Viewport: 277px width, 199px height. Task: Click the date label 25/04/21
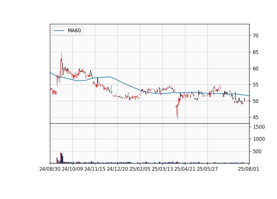[x=185, y=169]
